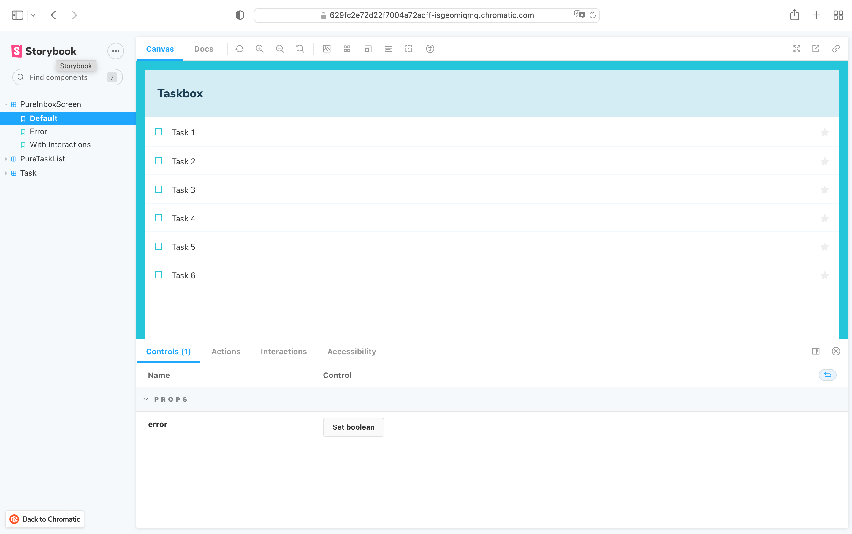
Task: Click the reset zoom icon in toolbar
Action: coord(300,49)
